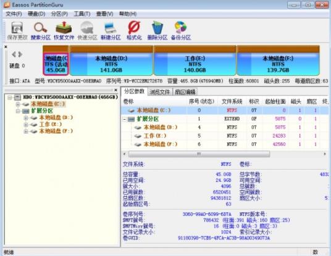Click the table scrollbar left arrow
Image resolution: width=331 pixels, height=256 pixels.
pyautogui.click(x=124, y=154)
